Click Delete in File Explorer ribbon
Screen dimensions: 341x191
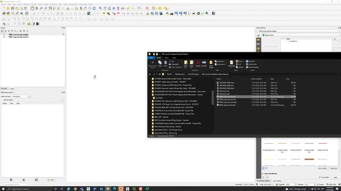(198, 64)
